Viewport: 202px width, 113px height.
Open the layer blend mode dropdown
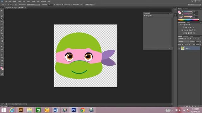[184, 42]
